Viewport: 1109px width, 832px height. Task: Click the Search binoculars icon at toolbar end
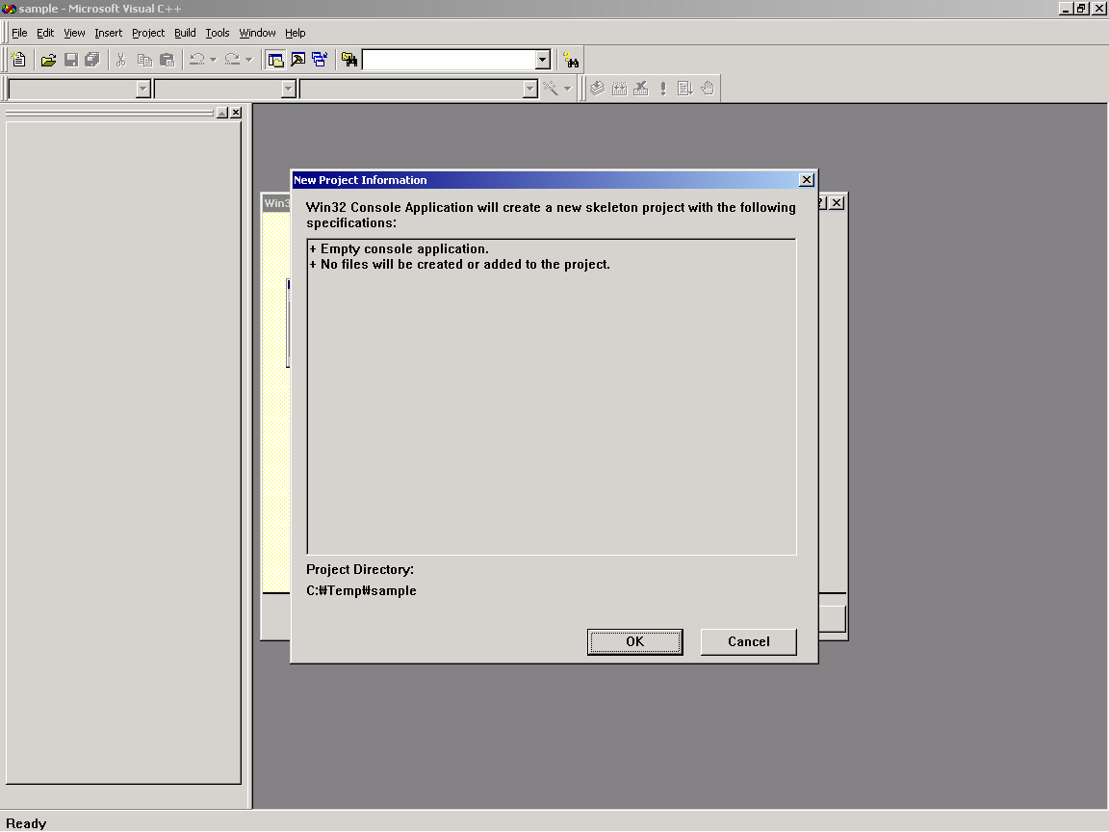tap(571, 60)
